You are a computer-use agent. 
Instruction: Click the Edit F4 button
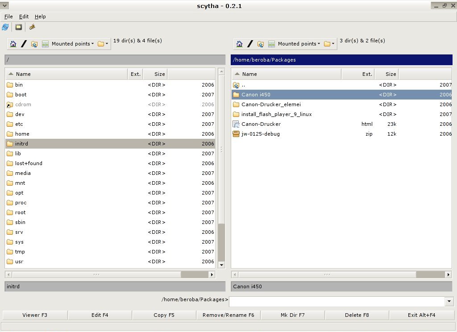click(100, 315)
